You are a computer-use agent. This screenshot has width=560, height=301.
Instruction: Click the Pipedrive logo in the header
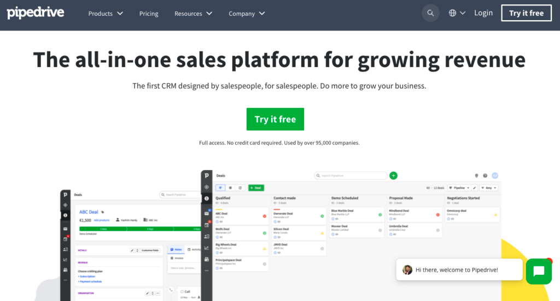click(x=36, y=13)
